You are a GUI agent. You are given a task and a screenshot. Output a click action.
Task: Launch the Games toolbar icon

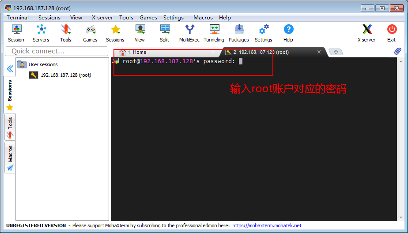point(90,33)
